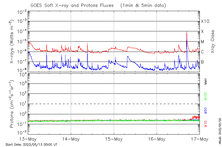Click the 14-May date label on the time axis

pos(71,139)
